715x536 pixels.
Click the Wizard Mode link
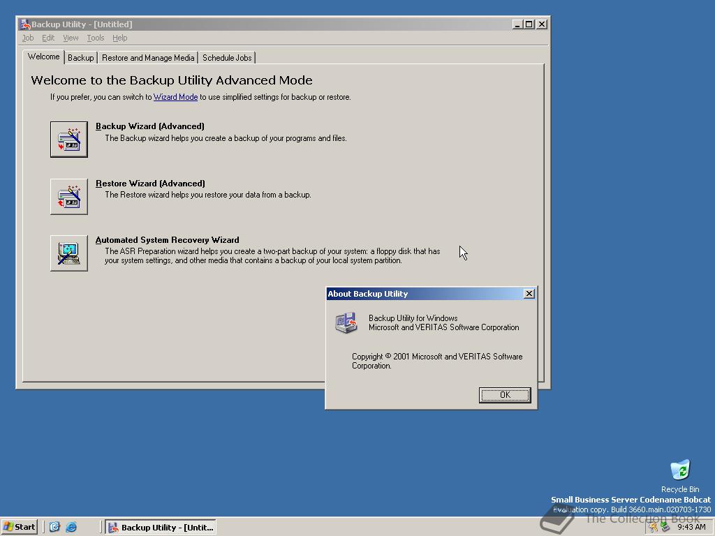tap(175, 97)
